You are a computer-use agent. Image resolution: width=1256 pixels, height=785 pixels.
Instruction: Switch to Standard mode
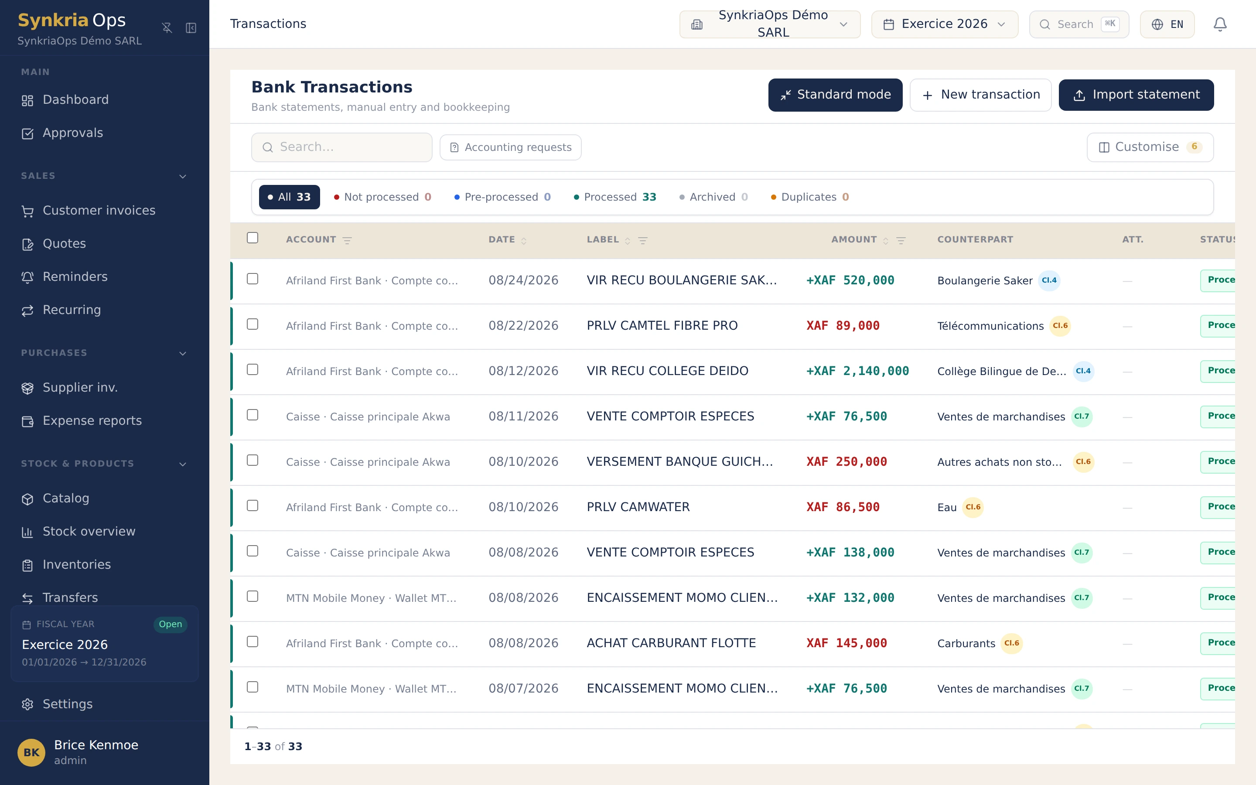click(835, 95)
